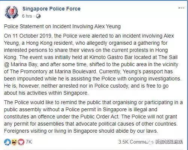Click the blue Like reaction icon

click(7, 142)
